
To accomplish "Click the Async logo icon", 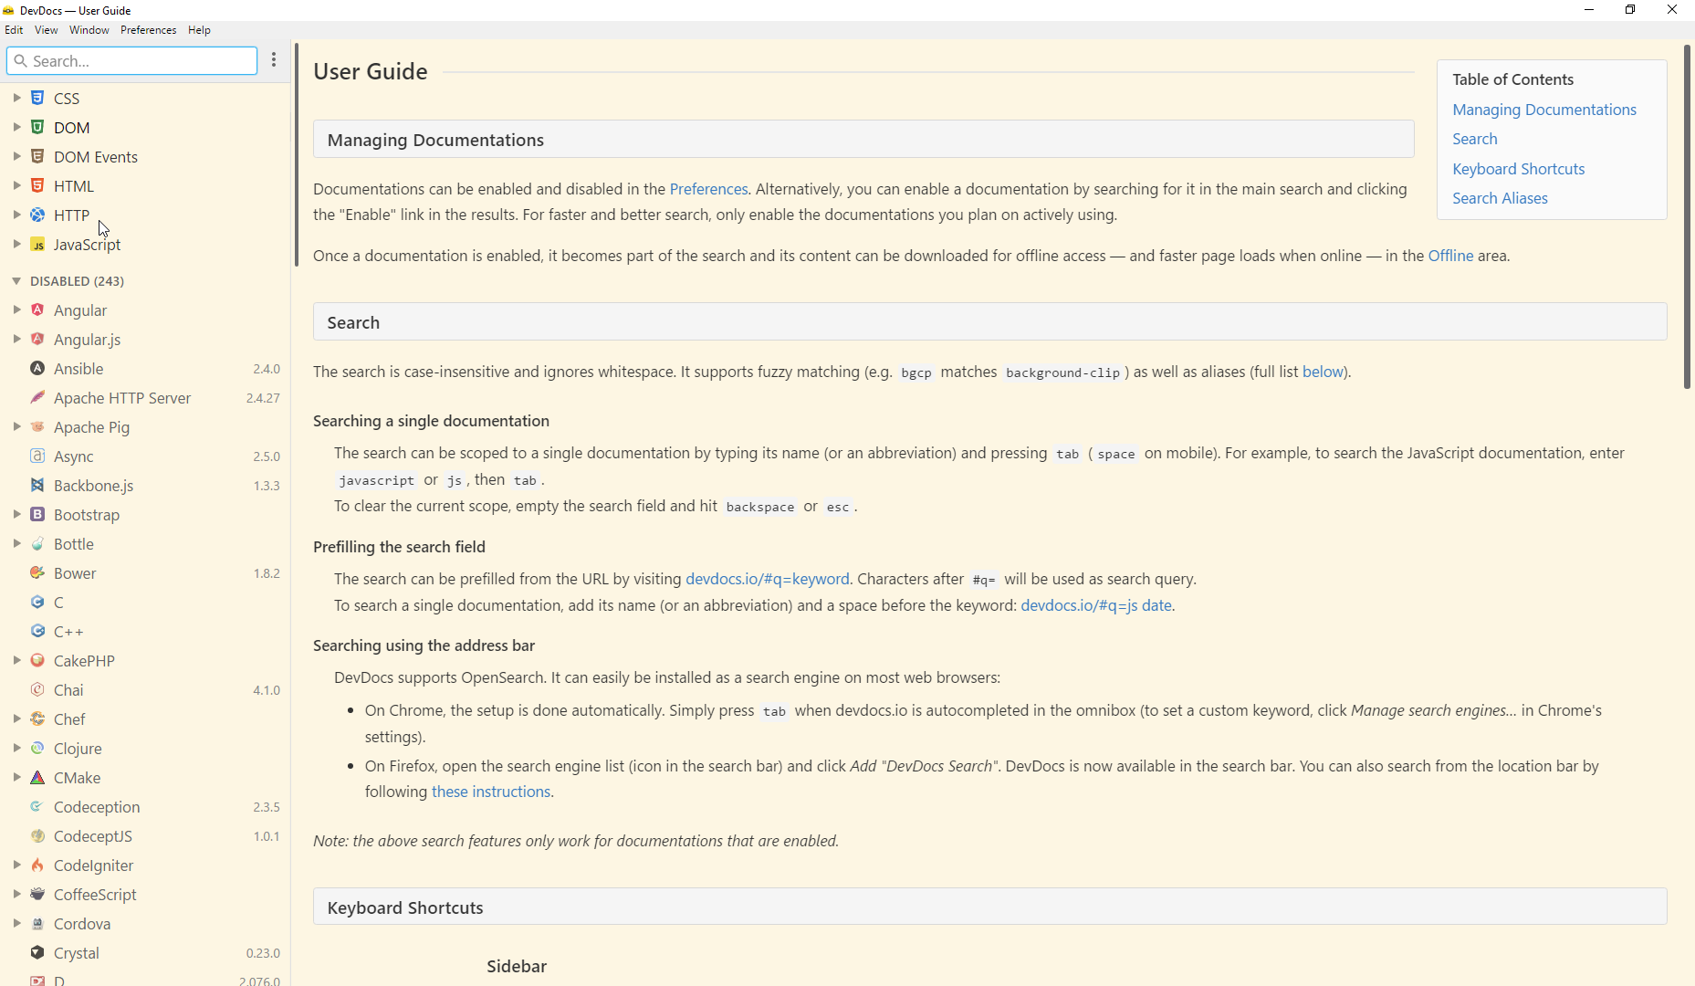I will click(x=37, y=456).
